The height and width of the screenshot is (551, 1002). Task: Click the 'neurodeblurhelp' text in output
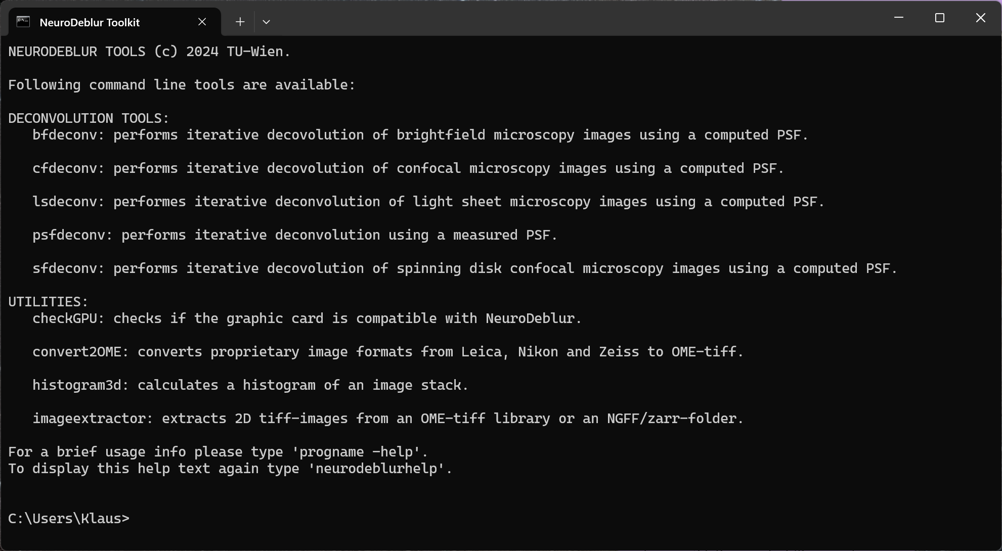click(380, 469)
